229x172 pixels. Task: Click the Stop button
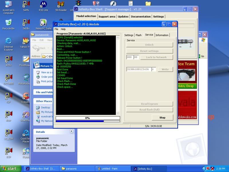(162, 118)
